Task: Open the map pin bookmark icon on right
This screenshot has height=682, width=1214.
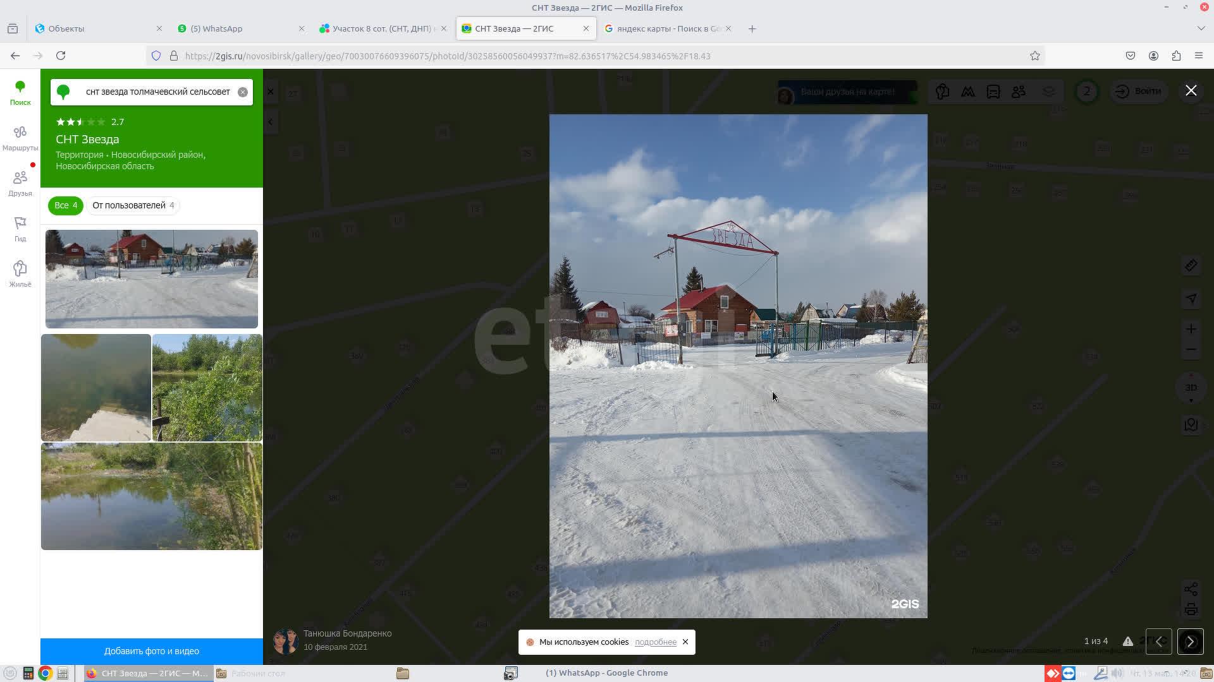Action: click(x=1191, y=425)
